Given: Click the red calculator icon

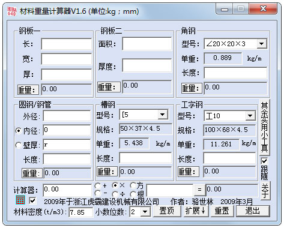Looking at the screenshot, I should [20, 200].
